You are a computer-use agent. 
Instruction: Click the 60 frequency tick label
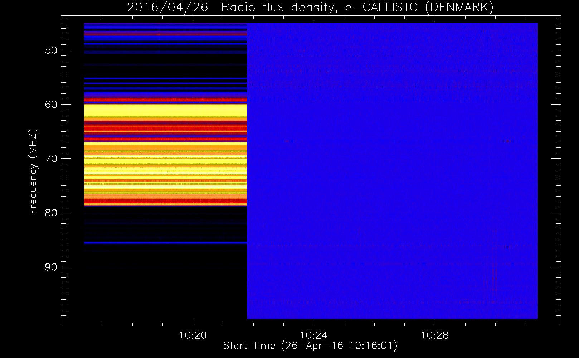(x=51, y=105)
